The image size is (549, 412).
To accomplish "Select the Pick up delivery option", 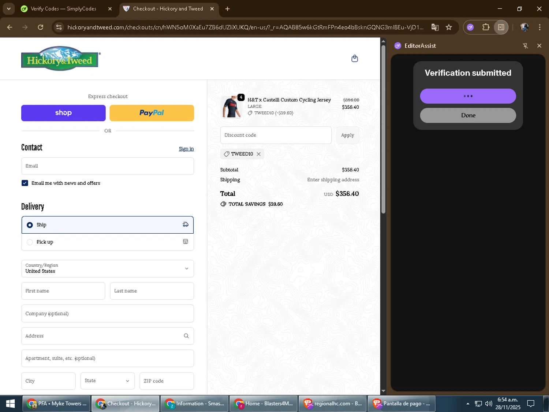I will pyautogui.click(x=108, y=242).
